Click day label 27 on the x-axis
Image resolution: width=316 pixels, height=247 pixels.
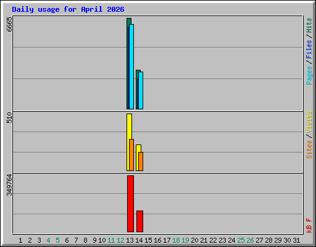[x=259, y=240]
